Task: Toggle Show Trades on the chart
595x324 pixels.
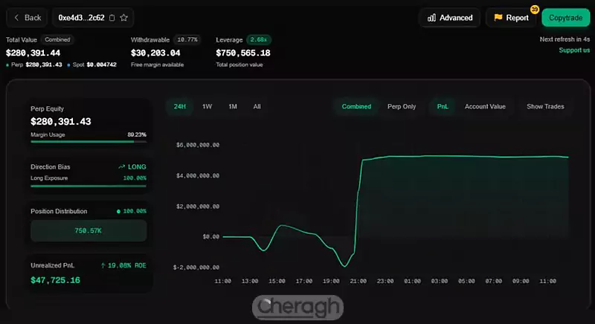Action: click(545, 106)
